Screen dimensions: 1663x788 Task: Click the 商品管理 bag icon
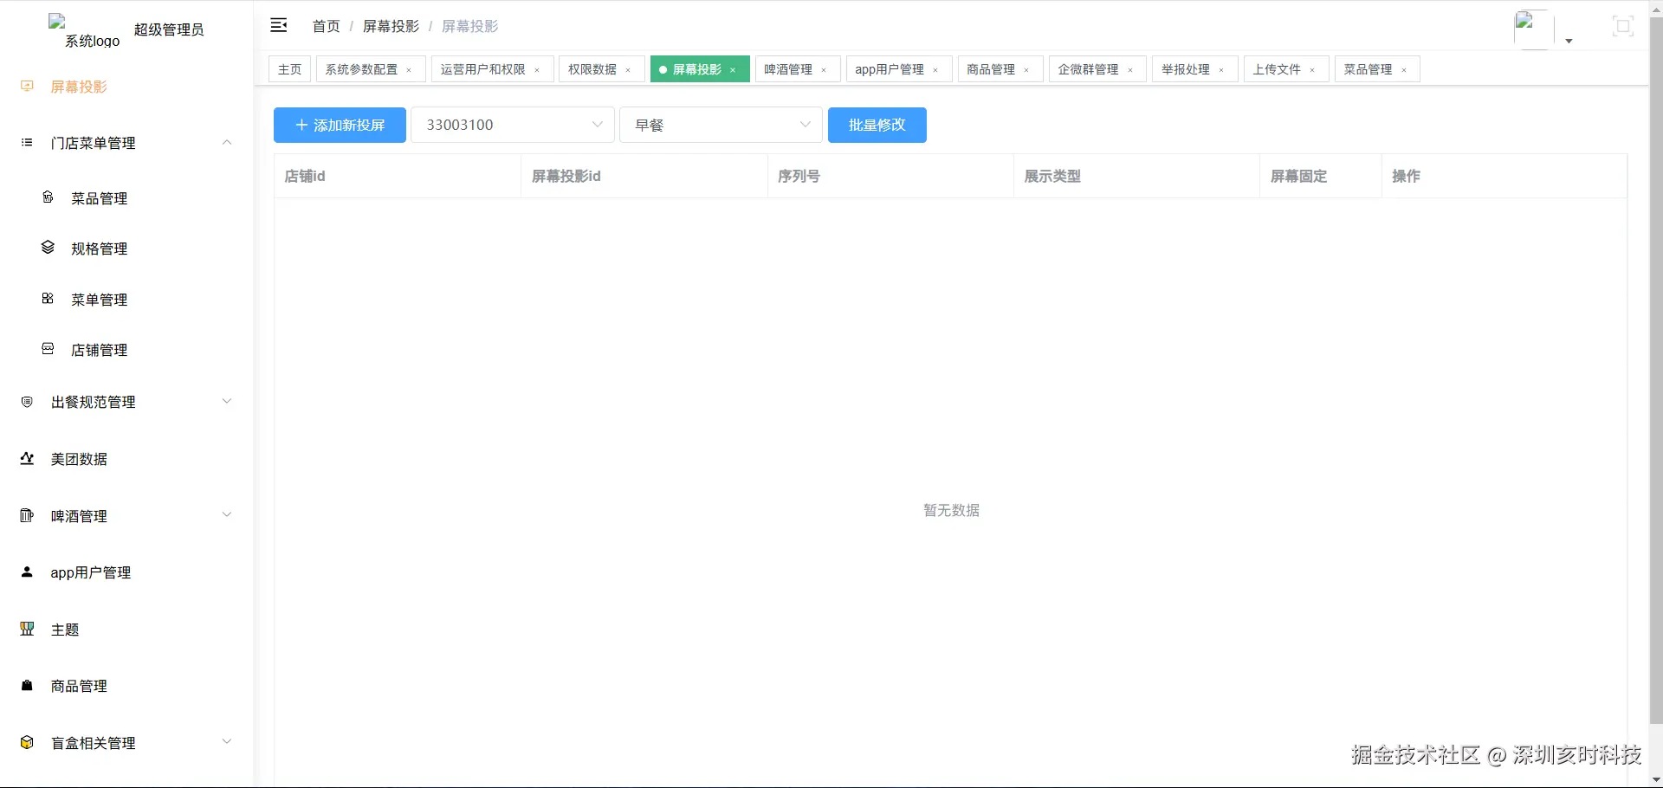coord(27,686)
